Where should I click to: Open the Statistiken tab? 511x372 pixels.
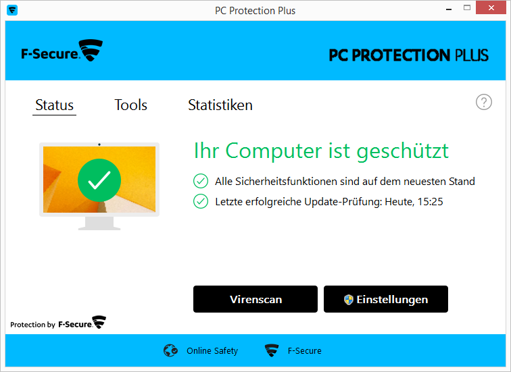point(220,105)
